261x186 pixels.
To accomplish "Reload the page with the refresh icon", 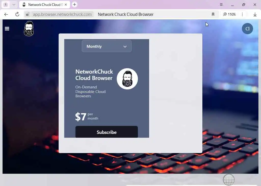I will coord(17,14).
